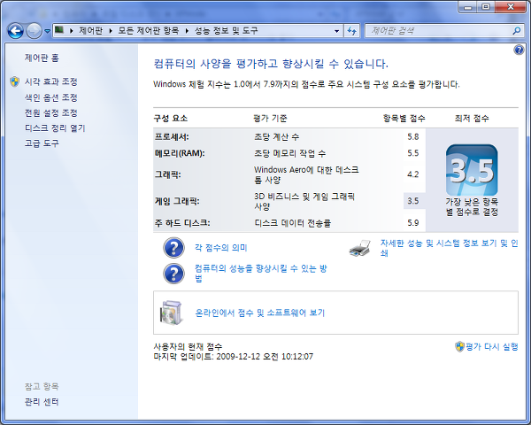531x425 pixels.
Task: Click help icon next to 각 점수의 의미
Action: tap(173, 248)
